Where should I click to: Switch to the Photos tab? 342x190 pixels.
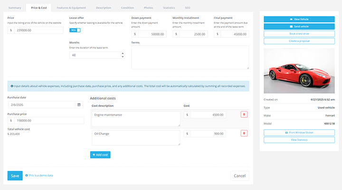point(148,8)
